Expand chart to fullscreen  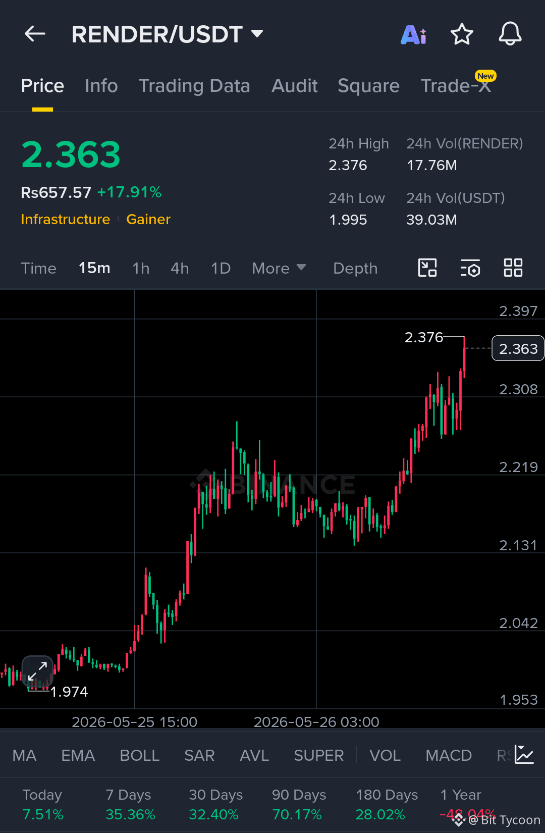coord(37,671)
